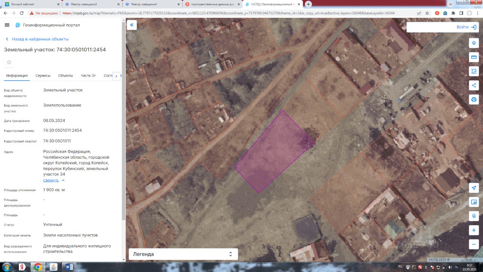Open the map layers button
Screen dimensions: 483x272
474,43
